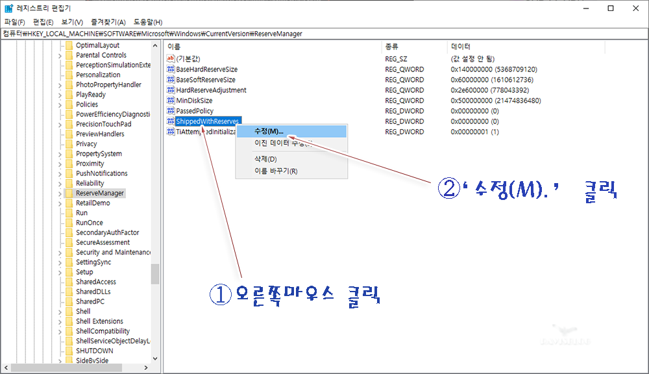Viewport: 649px width, 374px height.
Task: Click the MinDiskSize value icon
Action: coord(171,100)
